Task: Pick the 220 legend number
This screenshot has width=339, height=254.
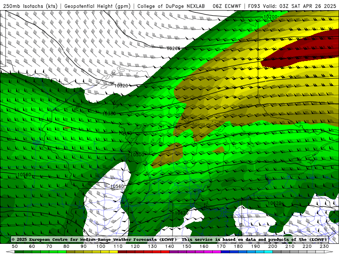Action: pos(307,246)
